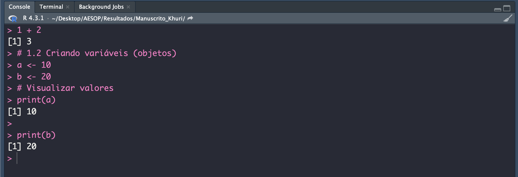Click on the "a <- 10" assignment line
The image size is (518, 177).
[x=34, y=65]
